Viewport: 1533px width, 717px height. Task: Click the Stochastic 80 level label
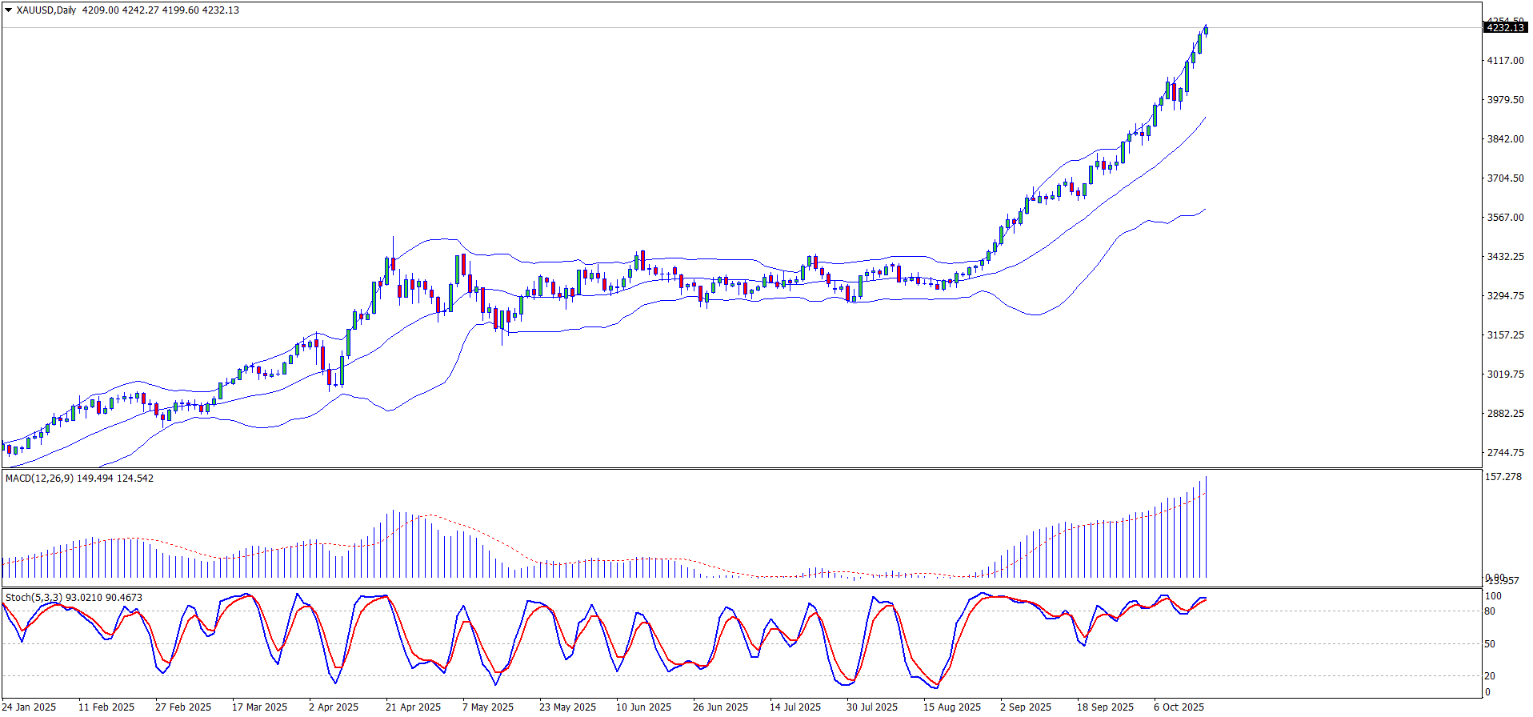click(1490, 611)
